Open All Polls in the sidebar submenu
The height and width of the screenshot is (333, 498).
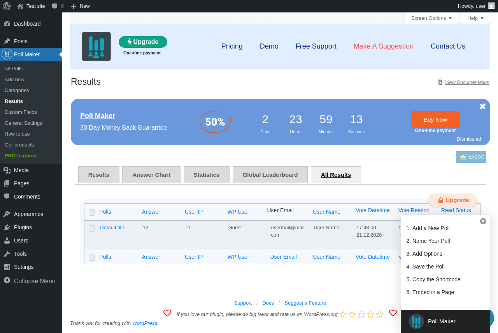(14, 69)
